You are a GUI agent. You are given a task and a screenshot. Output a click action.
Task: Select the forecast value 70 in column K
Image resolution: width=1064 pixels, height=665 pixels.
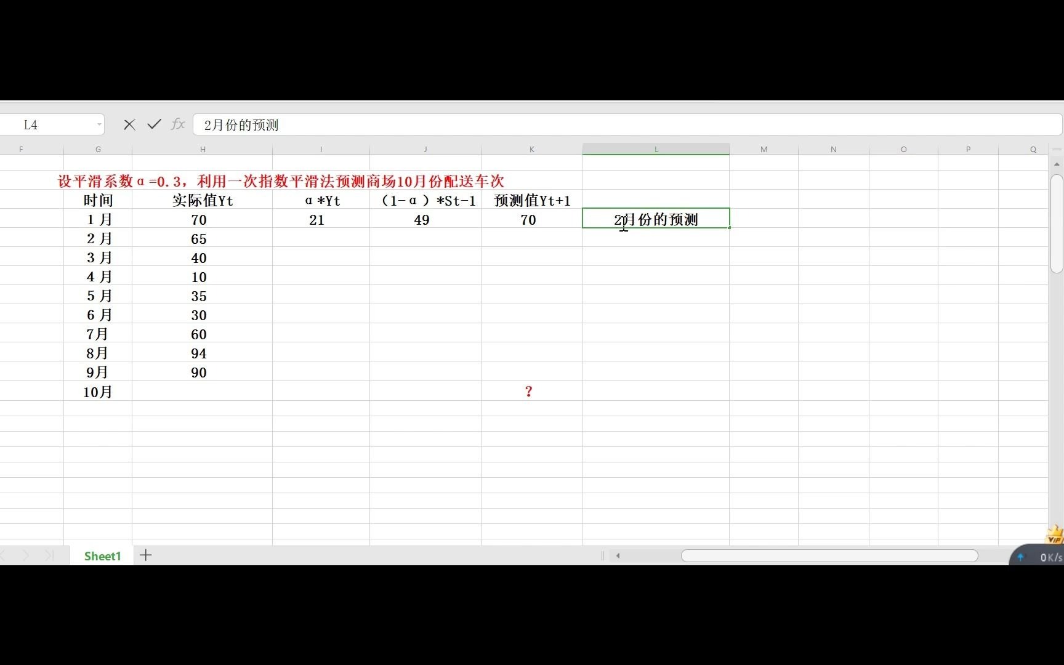click(532, 219)
